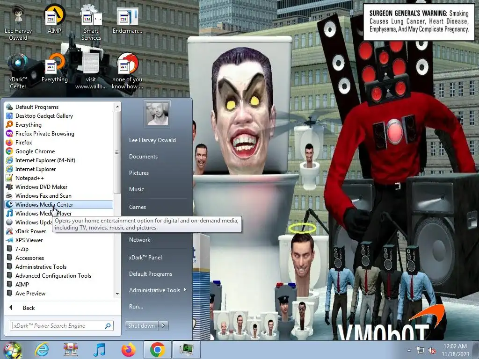Open the Lee Harvey Oswald desktop icon

point(18,23)
